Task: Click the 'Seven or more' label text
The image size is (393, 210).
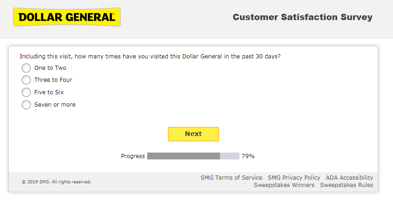Action: (x=55, y=105)
